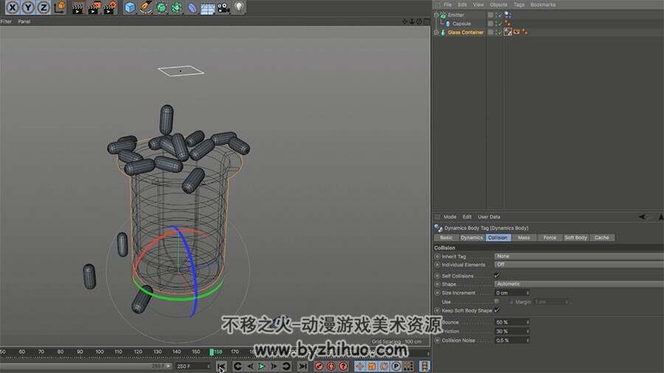The width and height of the screenshot is (664, 373).
Task: Adjust the Bounce value stepper
Action: (528, 322)
